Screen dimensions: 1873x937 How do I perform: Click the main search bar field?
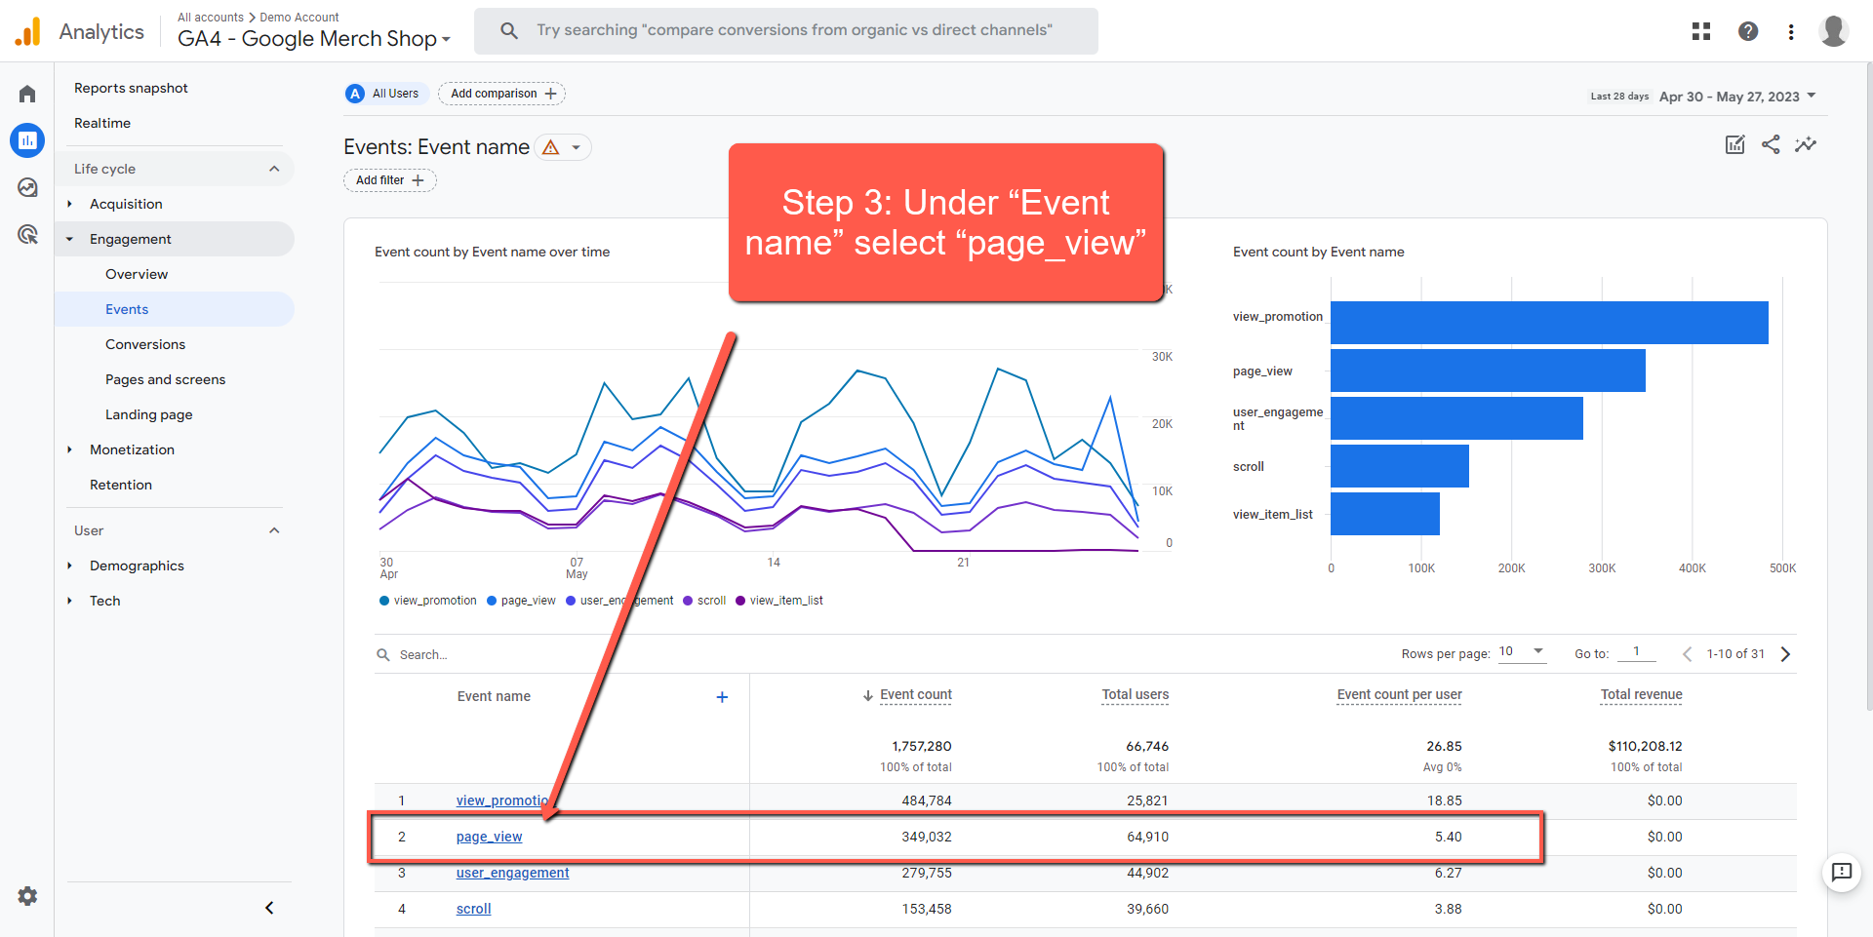pos(785,31)
